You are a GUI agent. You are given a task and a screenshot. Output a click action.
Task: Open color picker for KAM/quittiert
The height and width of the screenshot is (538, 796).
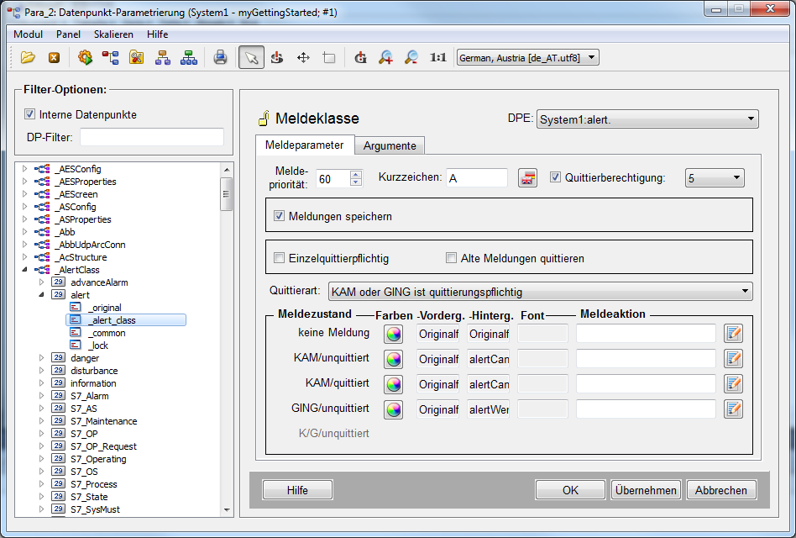point(394,384)
